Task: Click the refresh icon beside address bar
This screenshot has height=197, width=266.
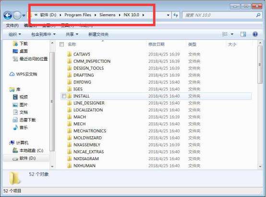Action: (x=176, y=15)
